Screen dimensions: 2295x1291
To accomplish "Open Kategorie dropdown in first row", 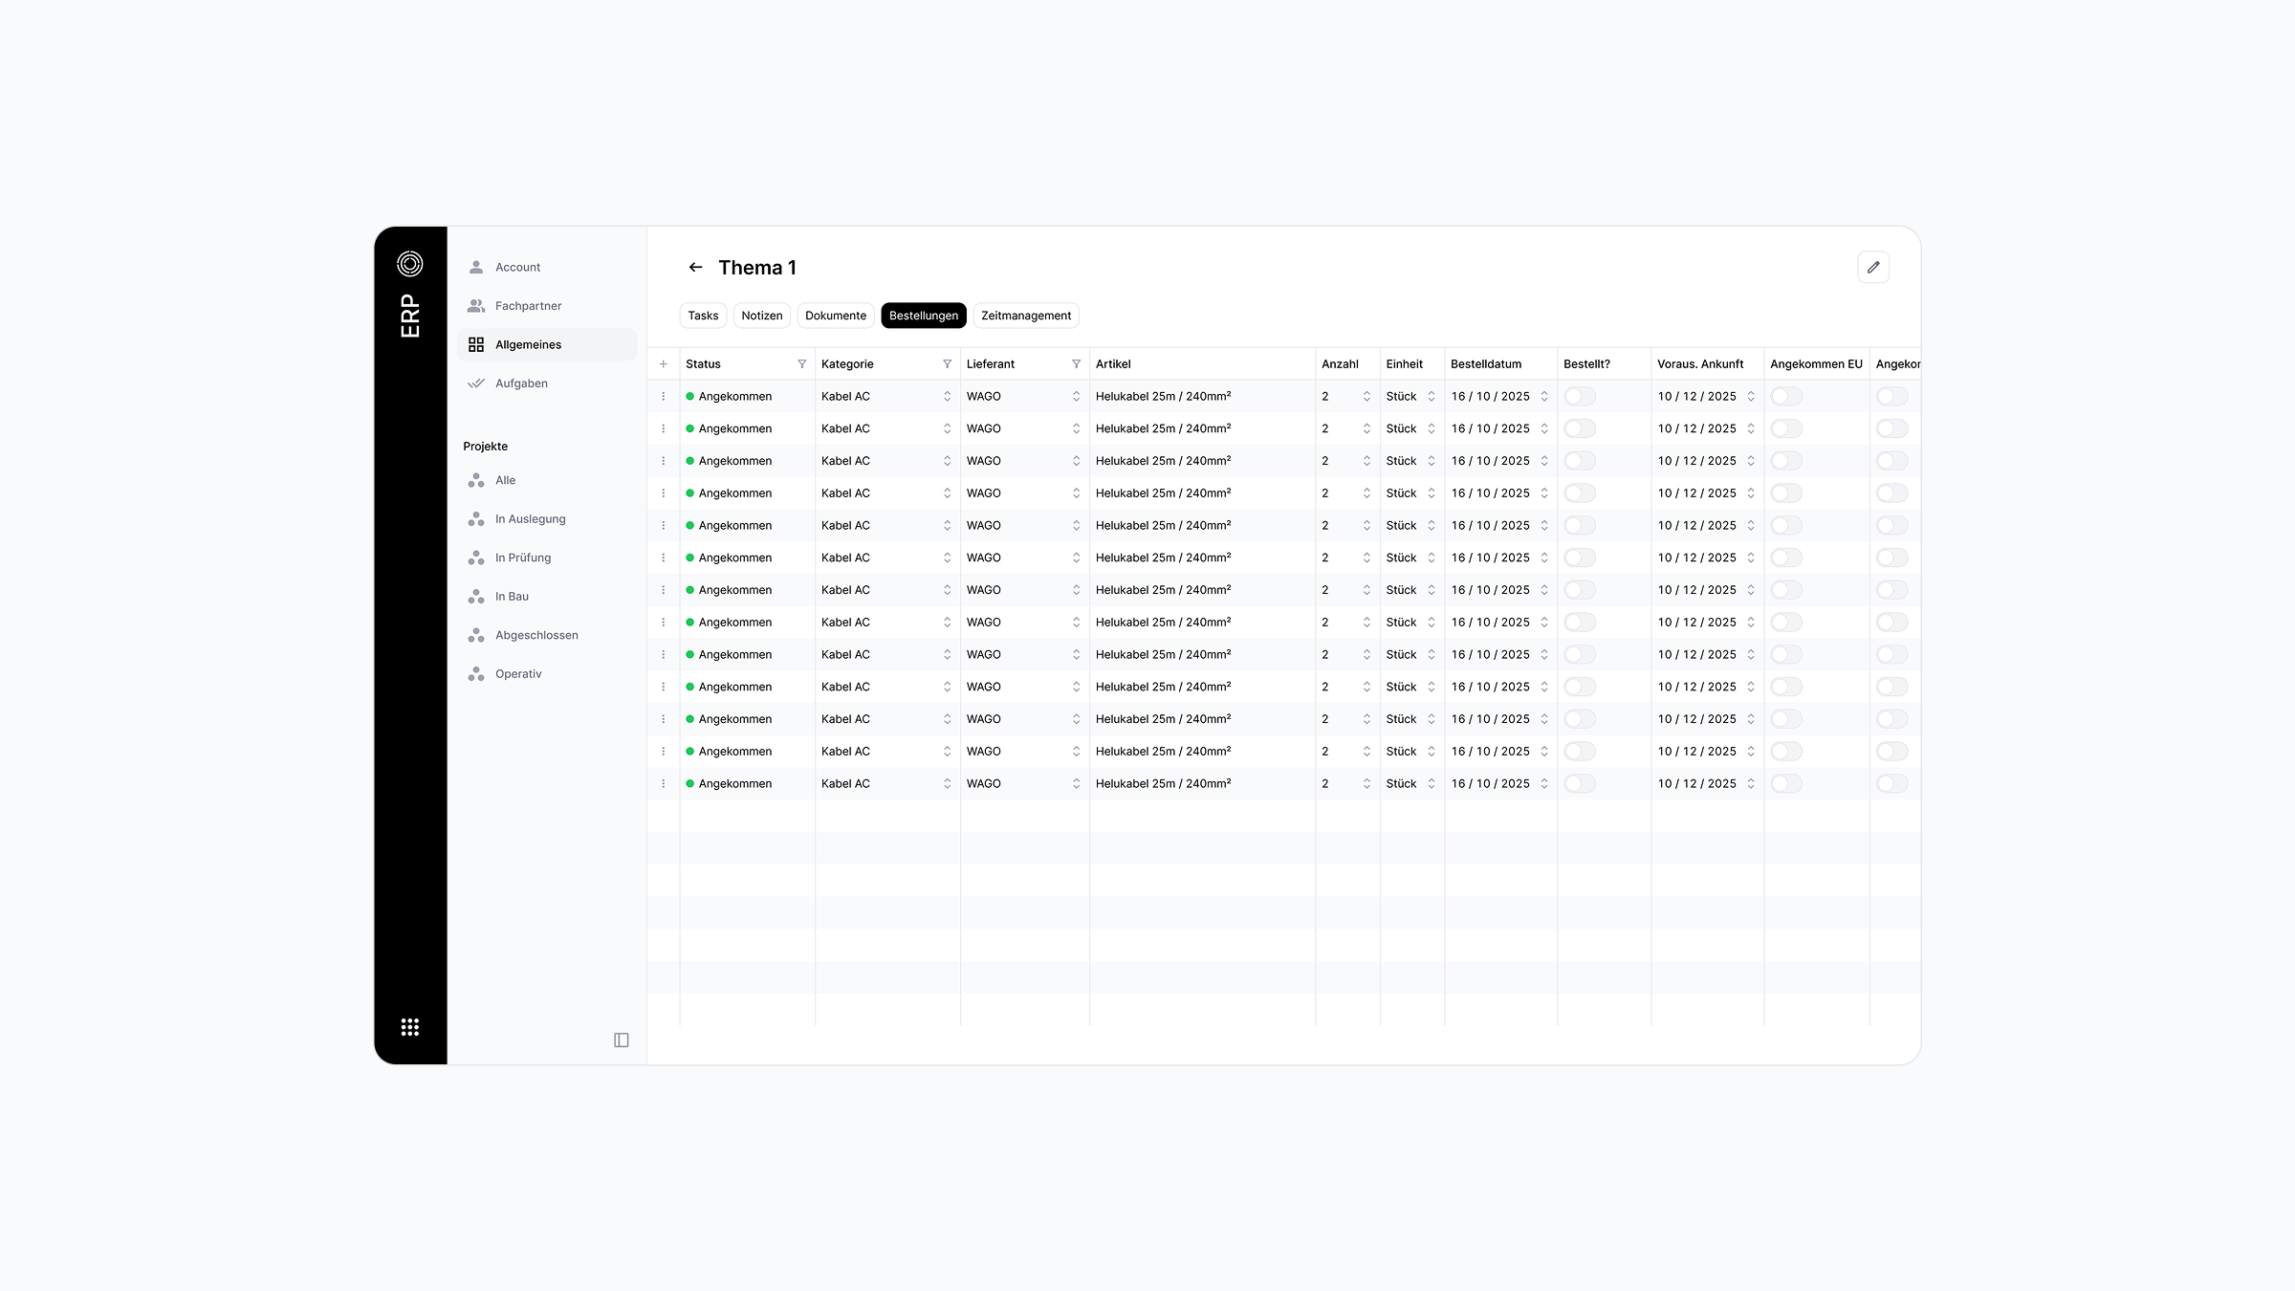I will (x=947, y=396).
